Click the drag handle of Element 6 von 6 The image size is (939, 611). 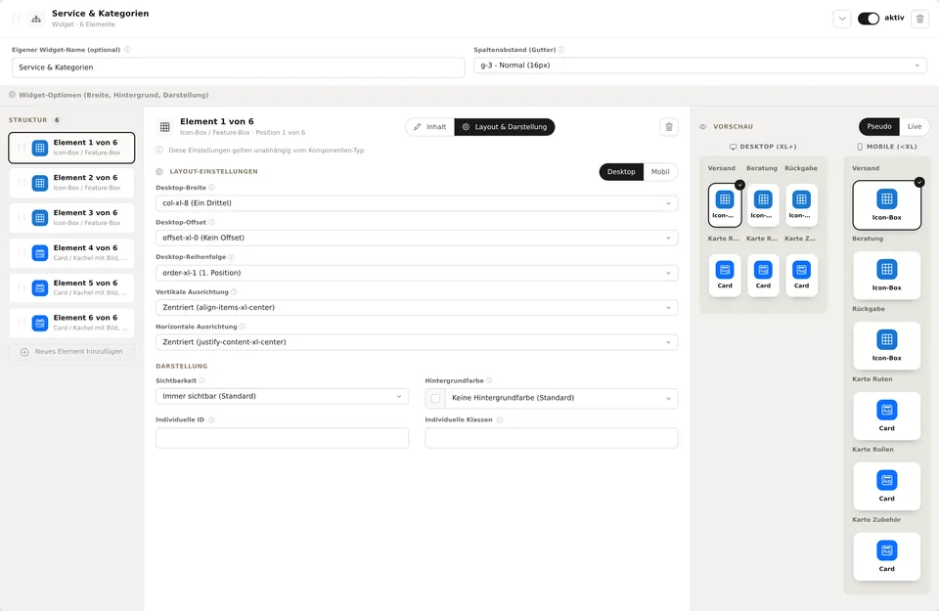22,323
